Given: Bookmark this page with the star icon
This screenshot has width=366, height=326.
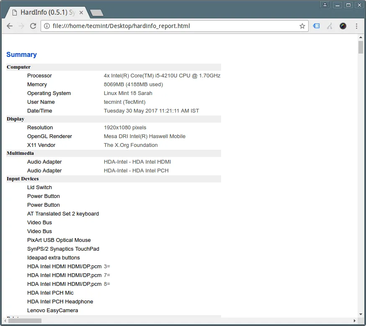Looking at the screenshot, I should tap(302, 26).
